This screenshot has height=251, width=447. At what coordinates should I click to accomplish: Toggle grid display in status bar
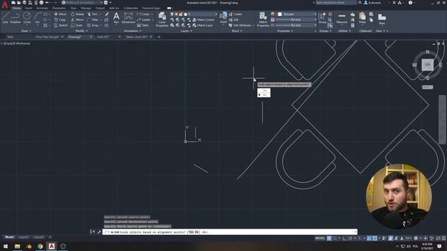329,238
